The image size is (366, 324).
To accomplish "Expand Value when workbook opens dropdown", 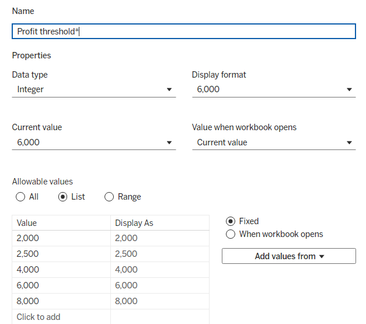I will 273,142.
